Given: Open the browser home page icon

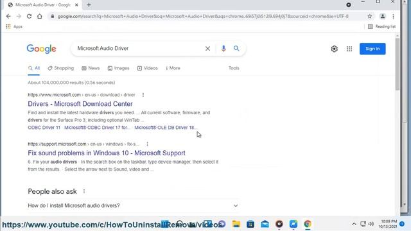Looking at the screenshot, I should (40, 16).
